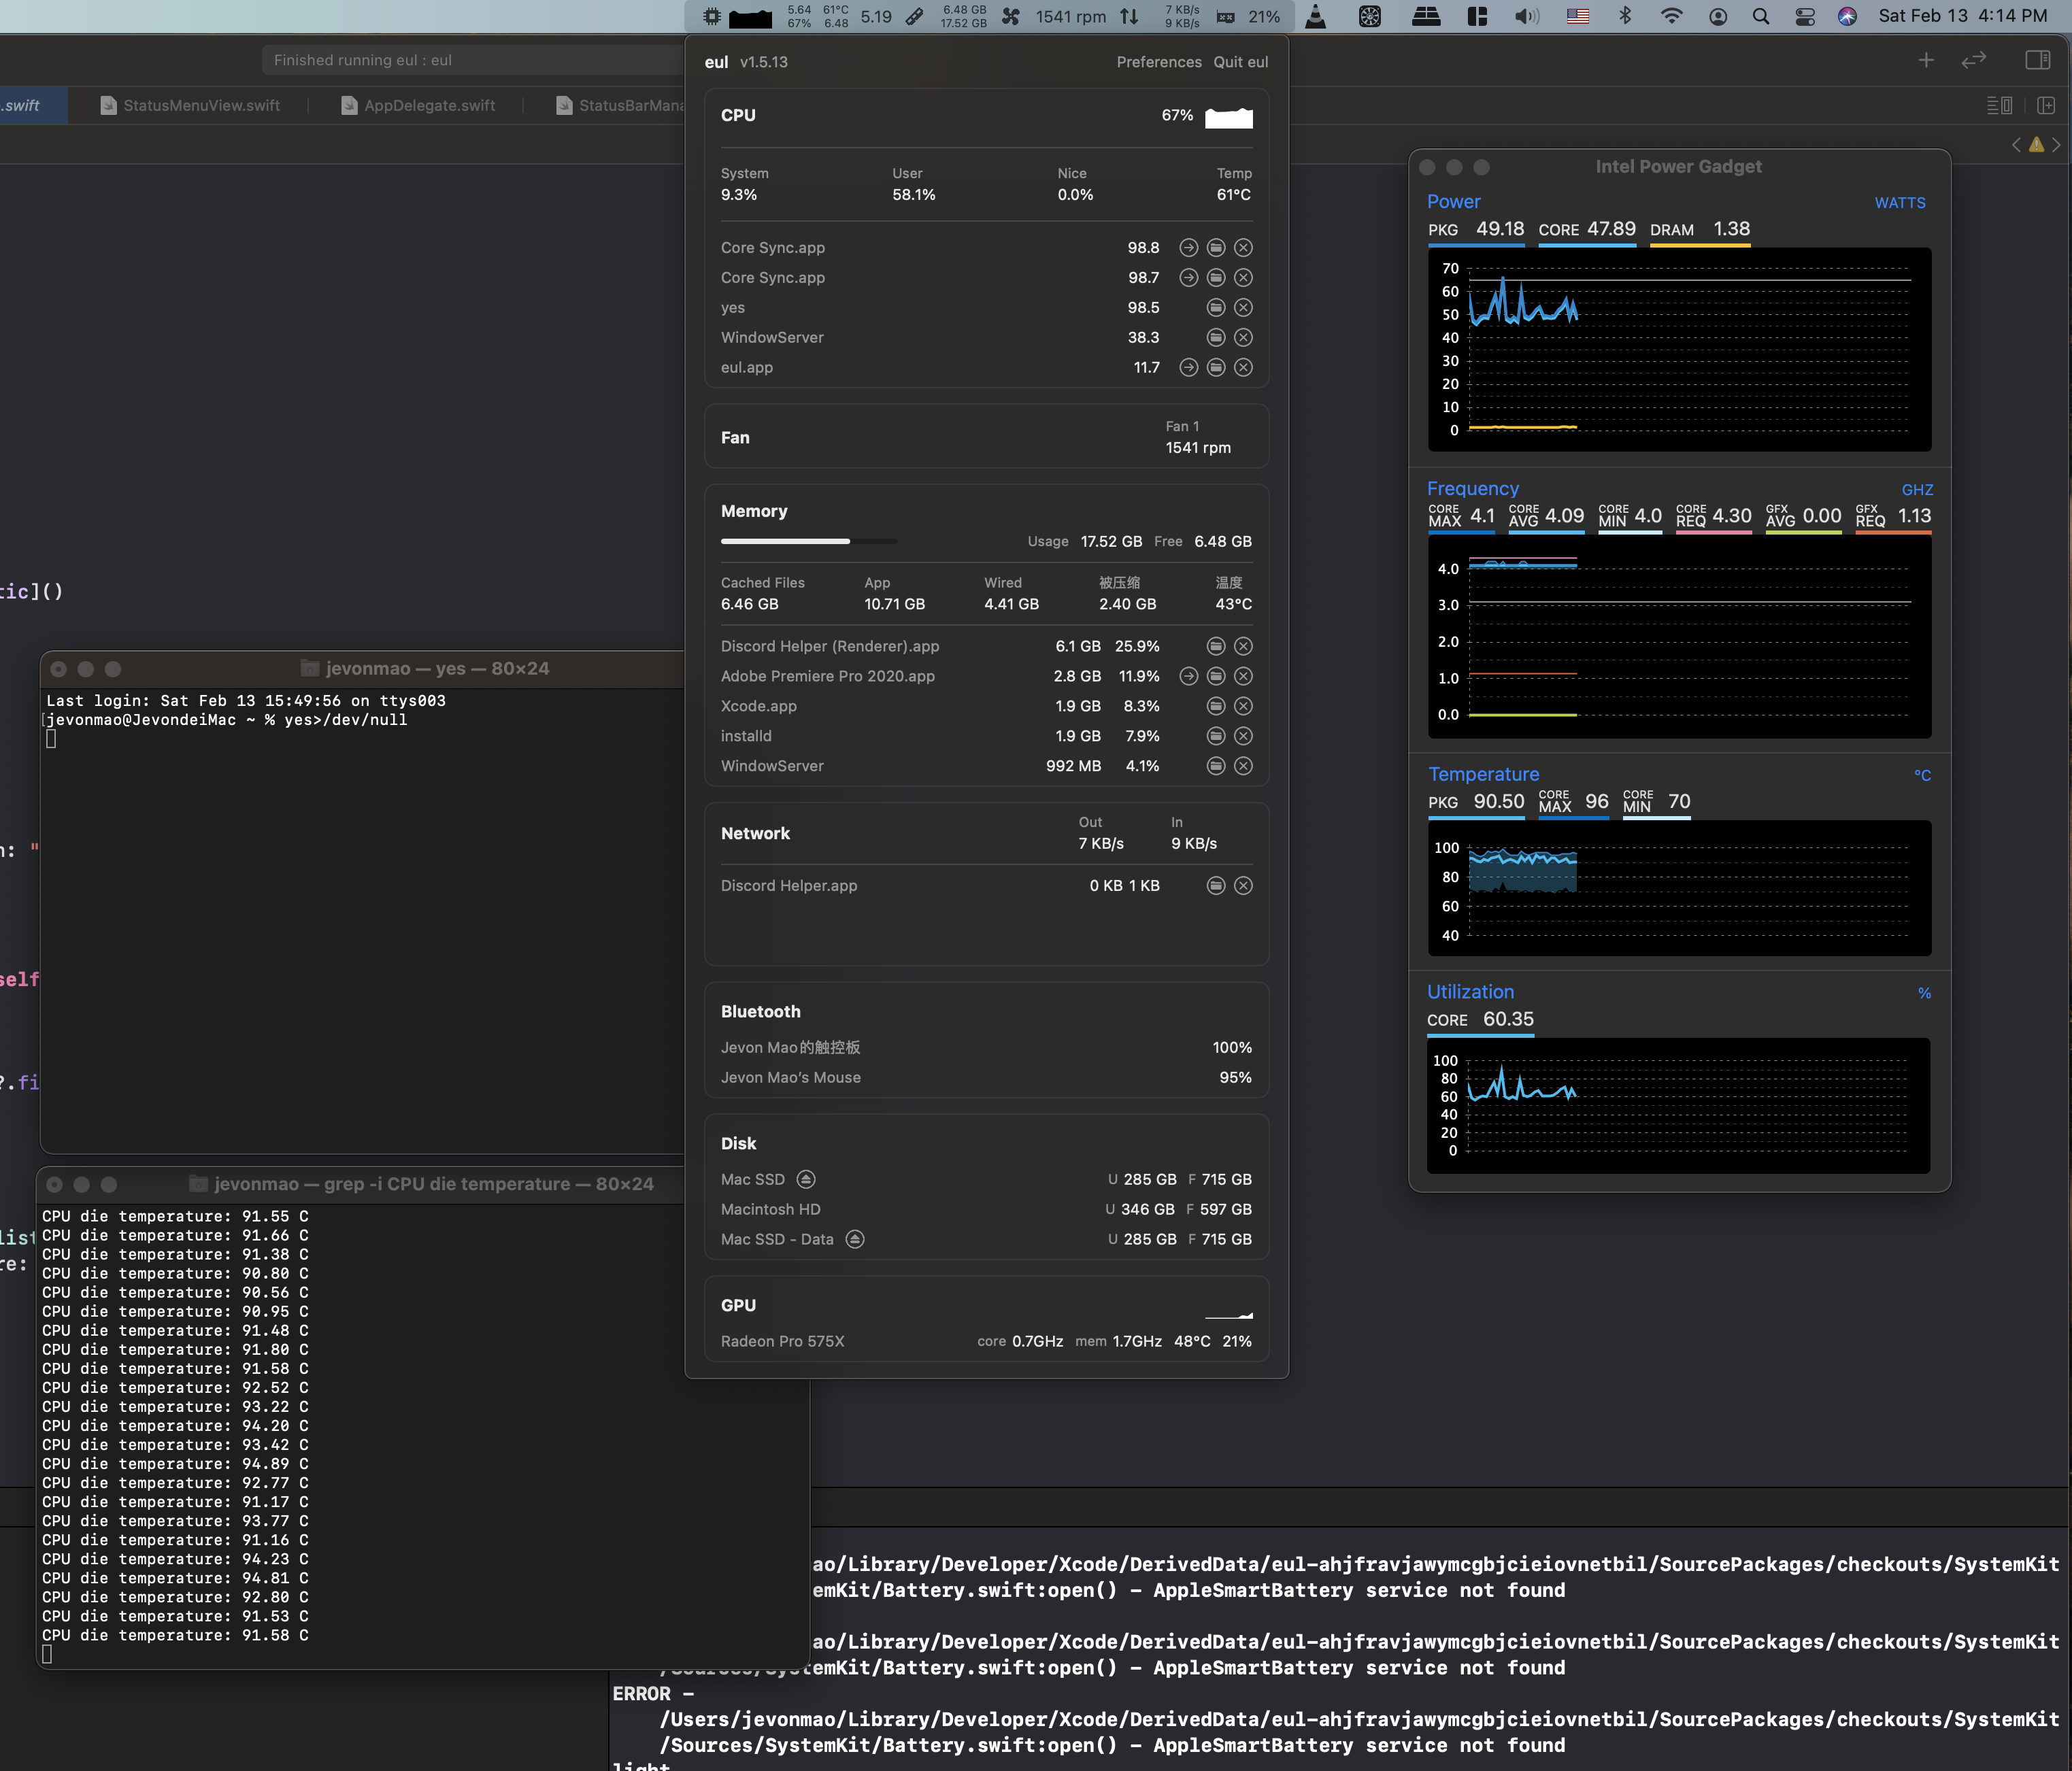Open the volume control in menu bar
The width and height of the screenshot is (2072, 1771).
click(x=1526, y=17)
